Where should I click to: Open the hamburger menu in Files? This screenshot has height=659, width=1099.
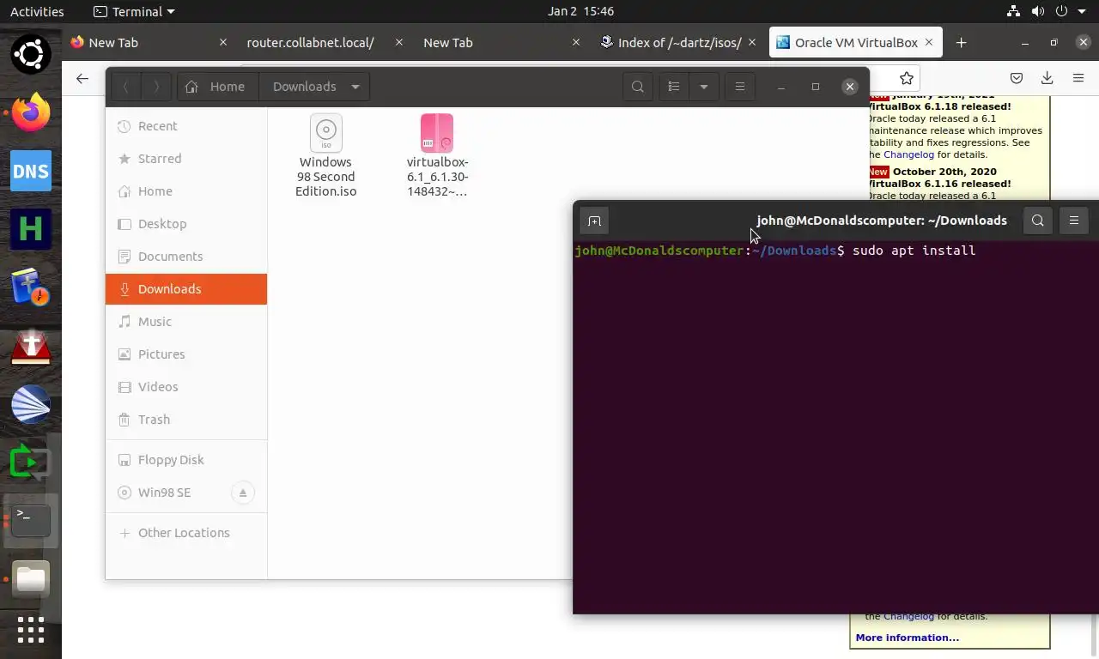tap(739, 87)
